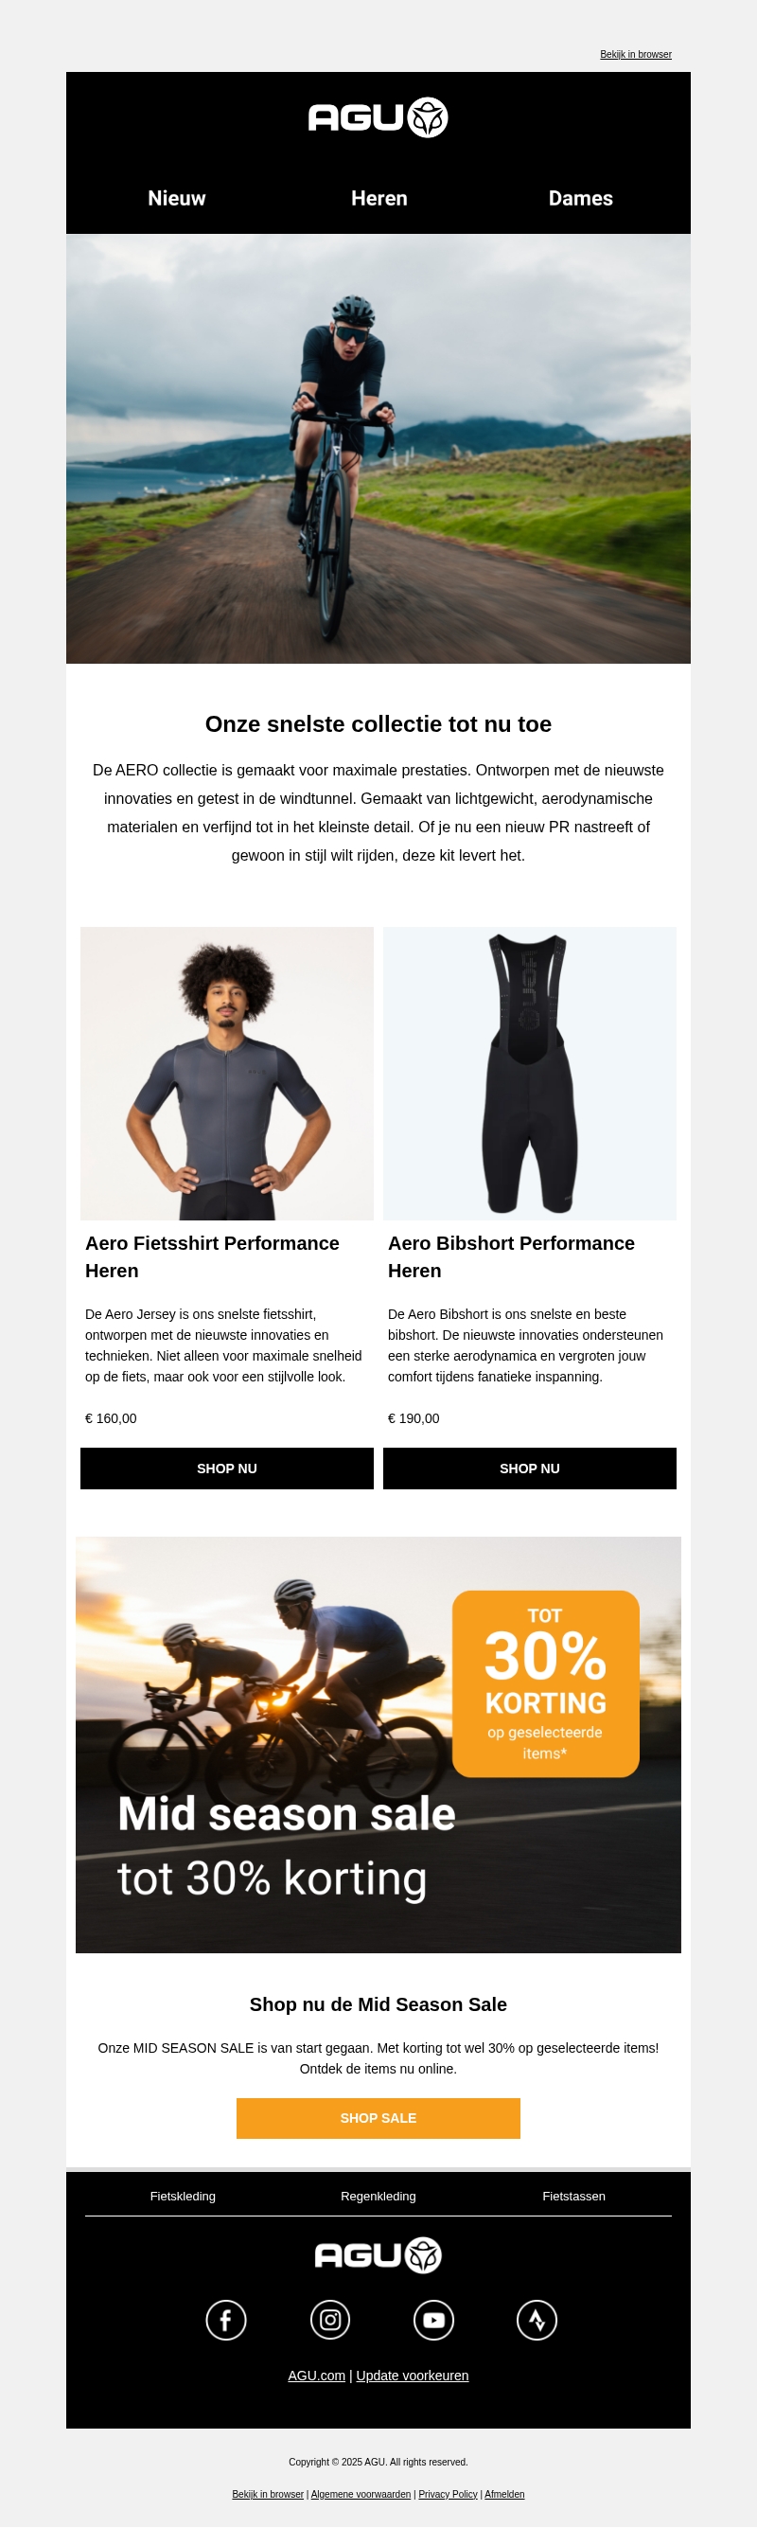Click SHOP NU under Aero Bibshort

(530, 1469)
